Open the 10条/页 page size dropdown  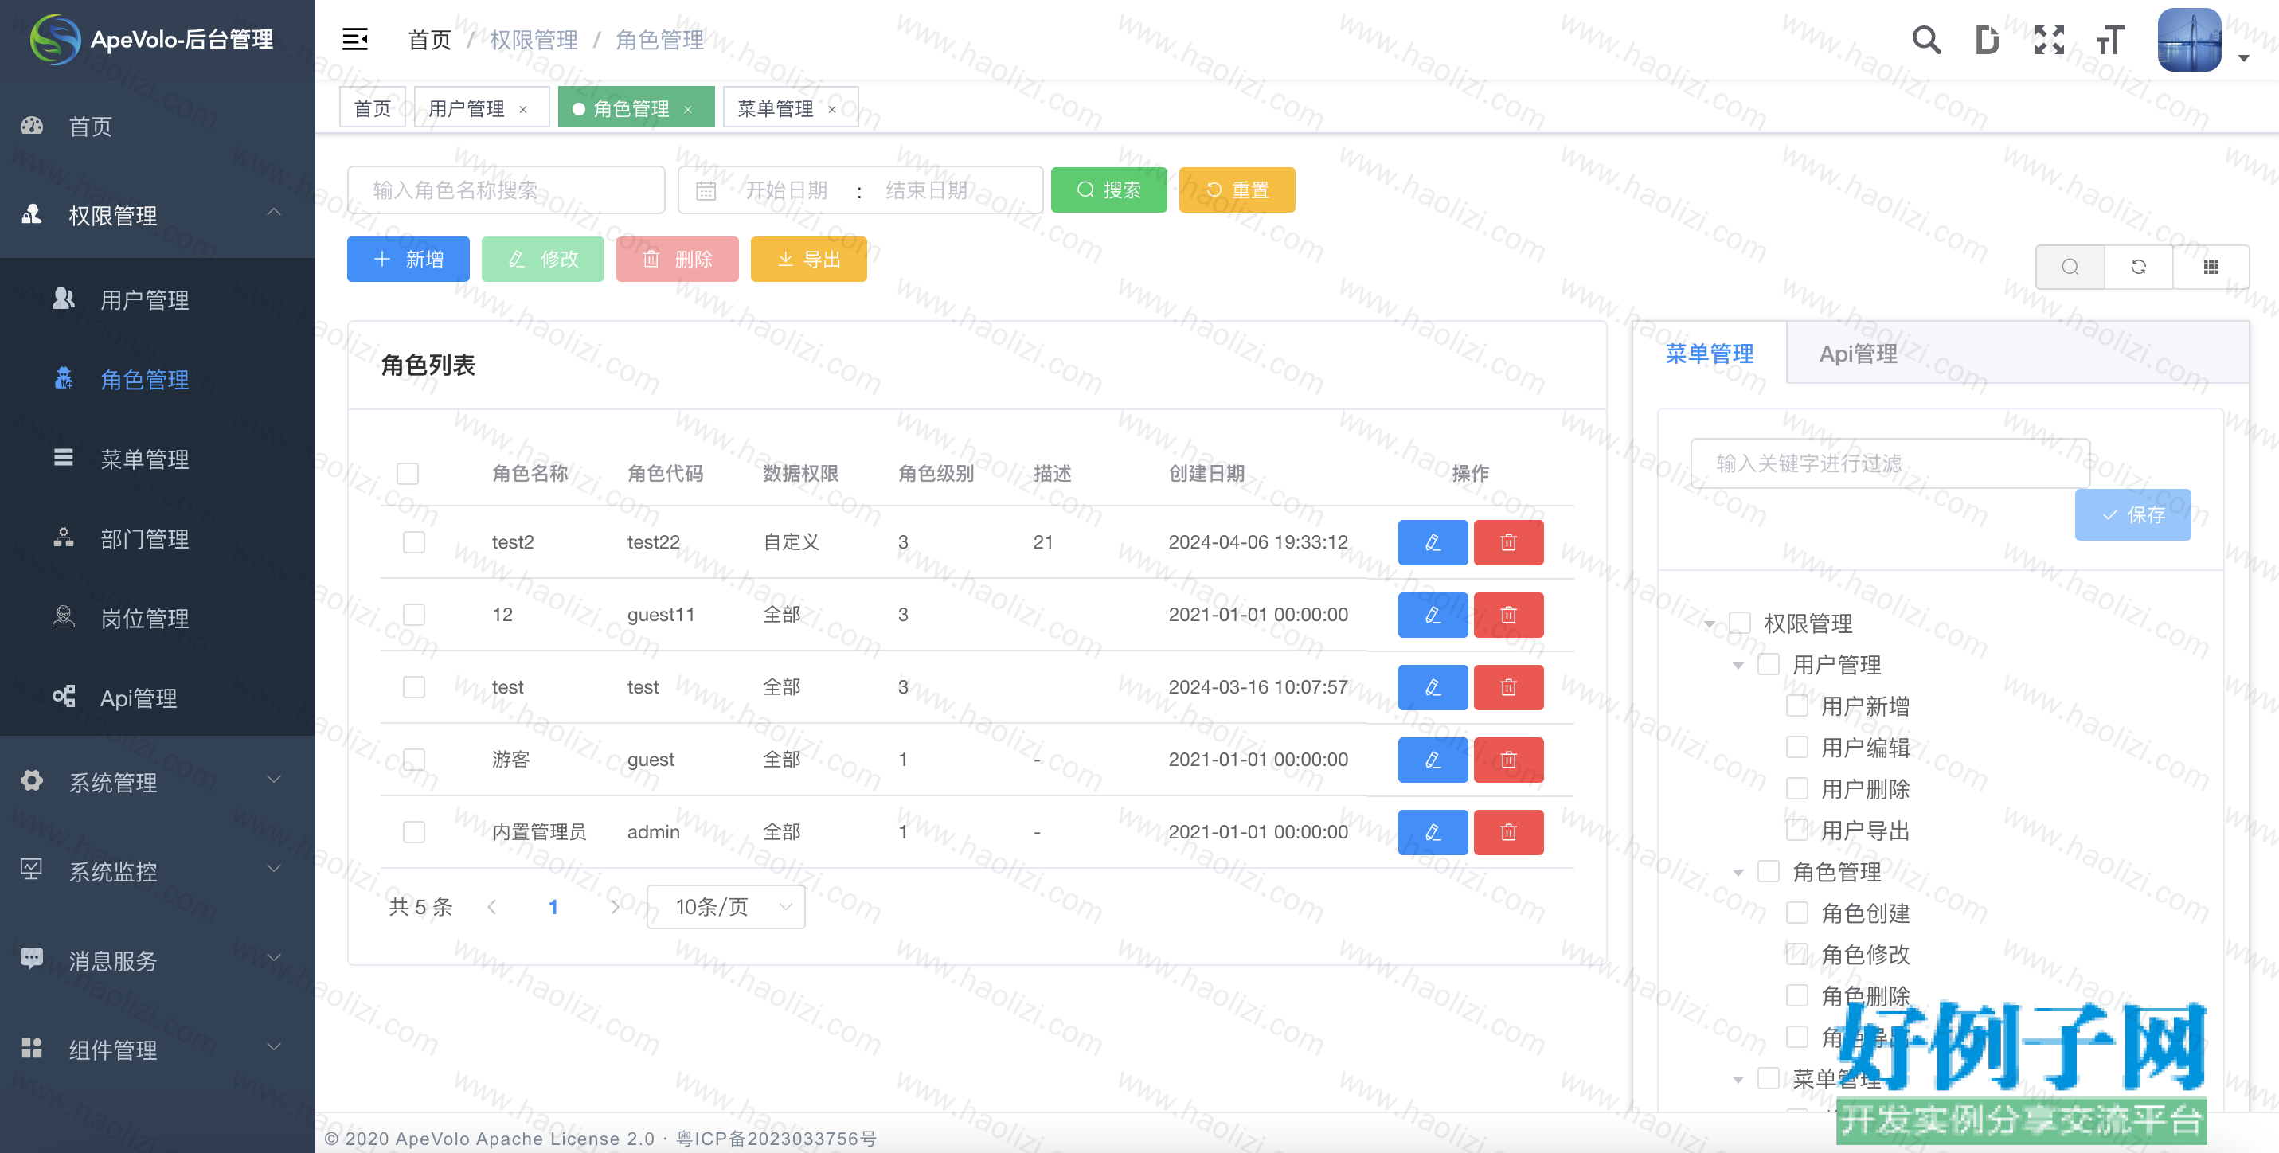click(x=725, y=906)
